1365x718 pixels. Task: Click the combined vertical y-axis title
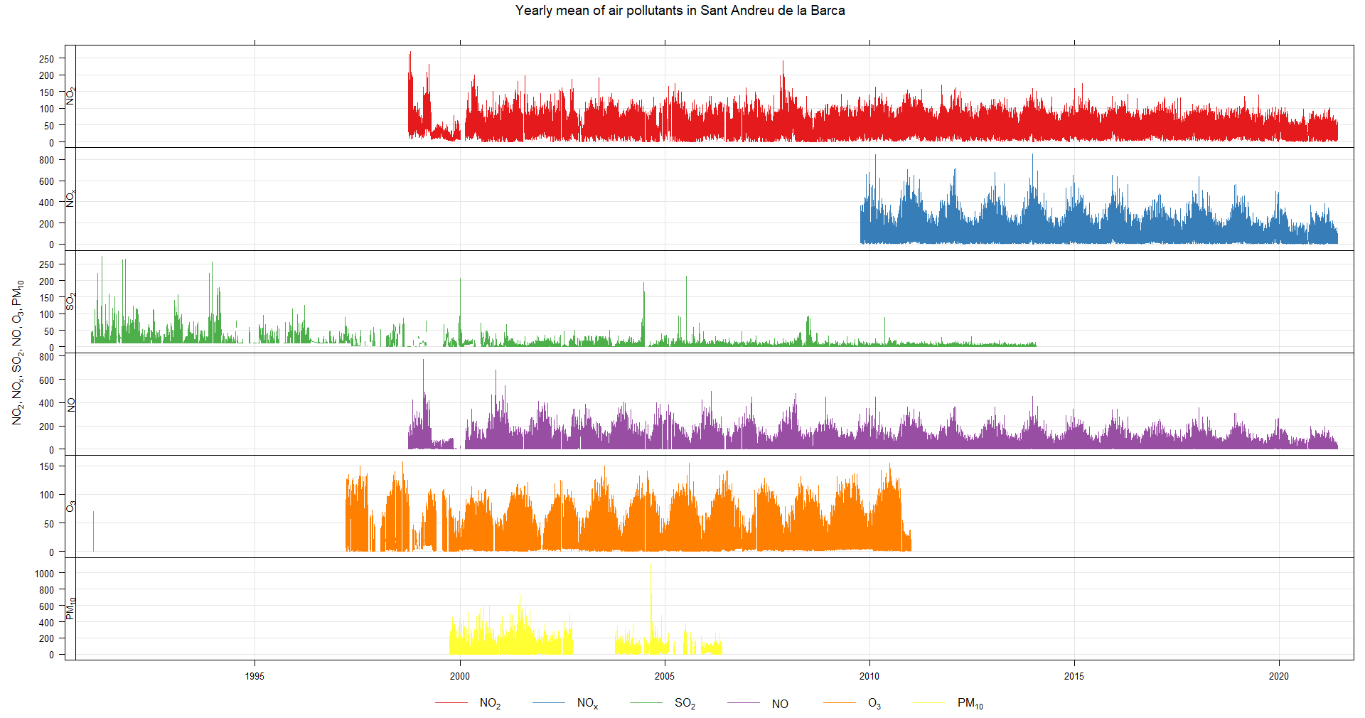click(18, 353)
